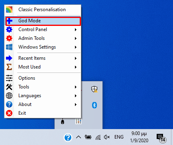Click the rainbow Classic Personalisation icon
The width and height of the screenshot is (173, 145).
[x=9, y=10]
